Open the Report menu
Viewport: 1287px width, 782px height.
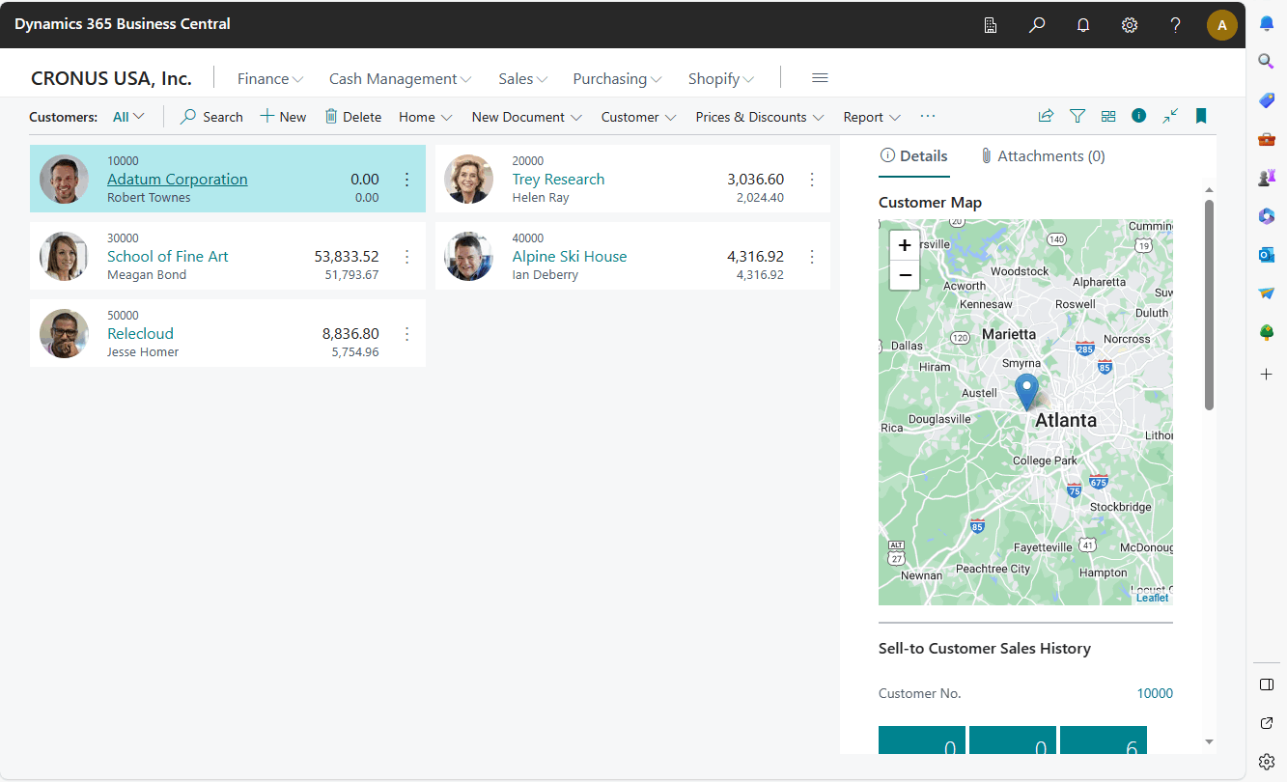coord(871,117)
